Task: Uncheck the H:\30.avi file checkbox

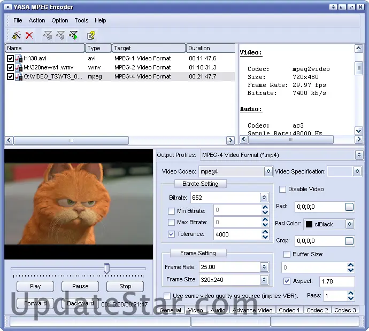Action: coord(10,58)
